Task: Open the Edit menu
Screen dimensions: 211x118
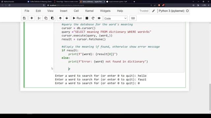Action: tap(38, 11)
